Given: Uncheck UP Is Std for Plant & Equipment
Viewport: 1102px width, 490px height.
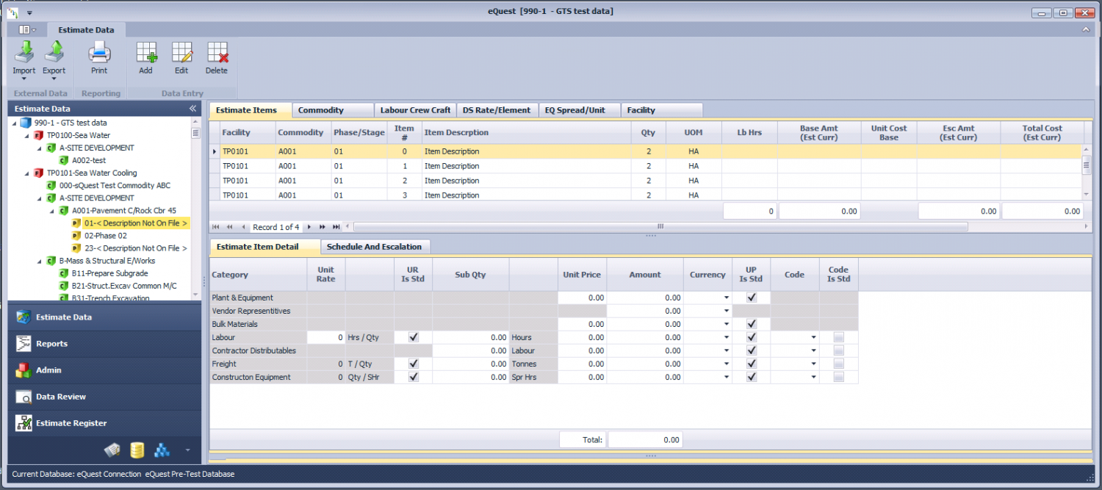Looking at the screenshot, I should click(x=751, y=298).
